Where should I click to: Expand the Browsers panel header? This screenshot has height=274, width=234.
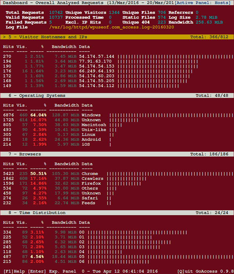pos(117,154)
